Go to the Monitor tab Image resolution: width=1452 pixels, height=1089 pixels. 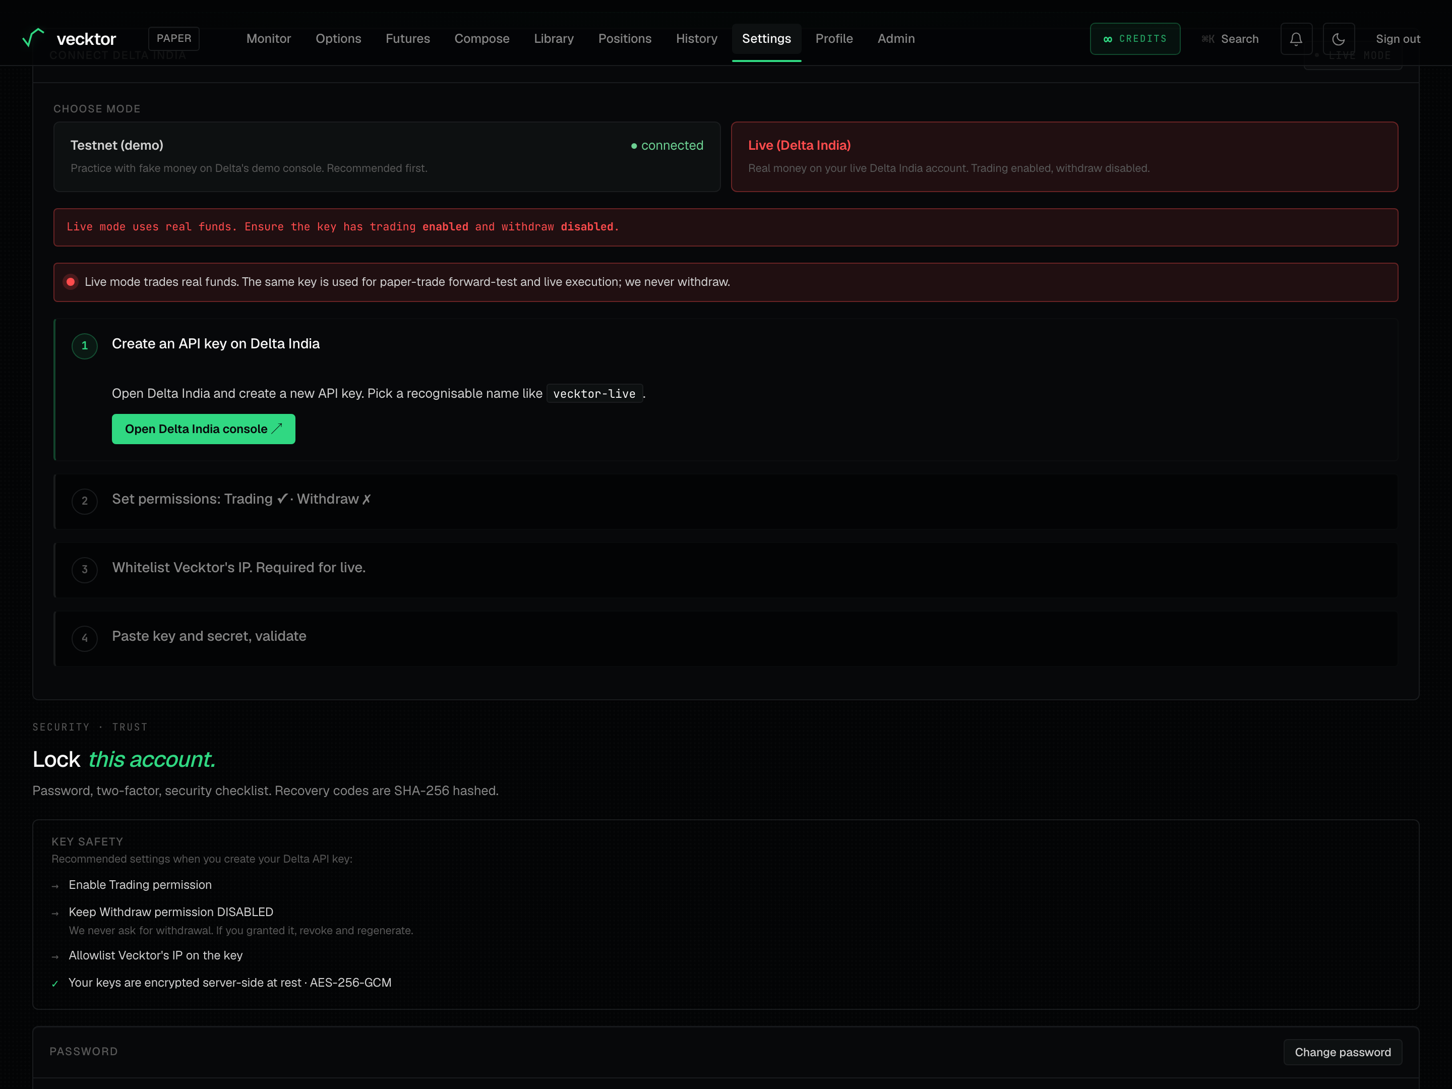coord(269,39)
